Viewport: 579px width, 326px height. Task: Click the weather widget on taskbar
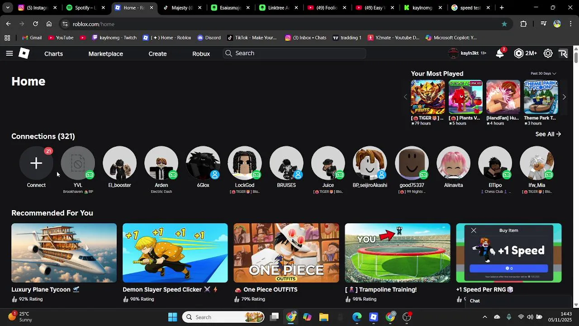[20, 316]
